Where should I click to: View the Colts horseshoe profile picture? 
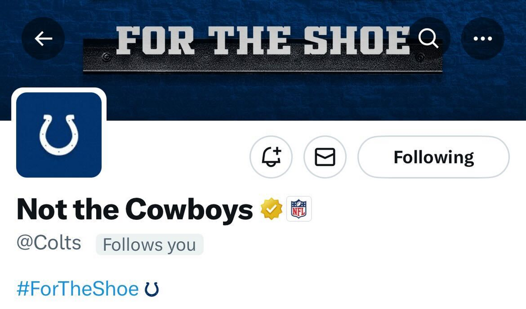[59, 135]
